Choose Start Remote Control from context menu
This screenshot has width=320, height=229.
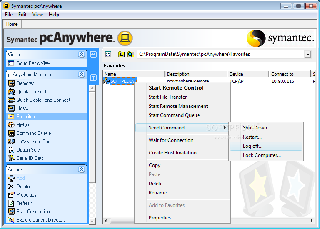tap(176, 88)
